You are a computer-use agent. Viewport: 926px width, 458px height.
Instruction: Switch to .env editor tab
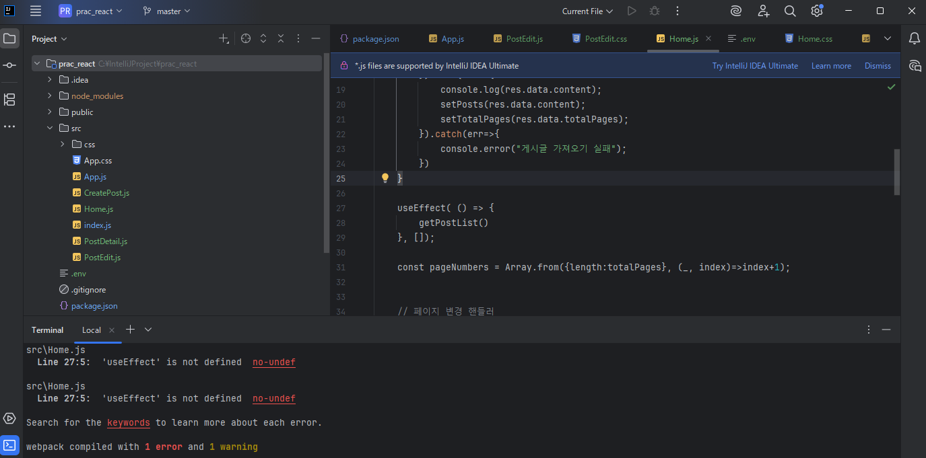pos(741,39)
